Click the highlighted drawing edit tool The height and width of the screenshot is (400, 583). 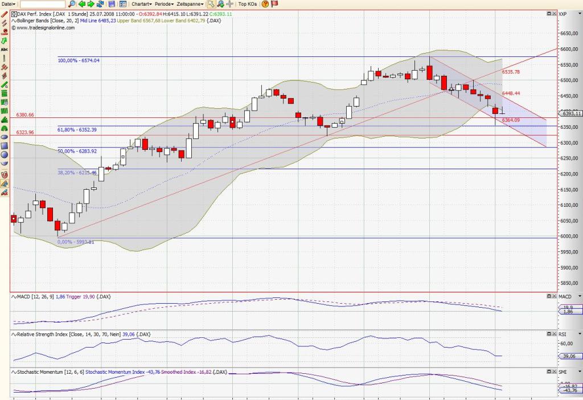click(x=5, y=183)
